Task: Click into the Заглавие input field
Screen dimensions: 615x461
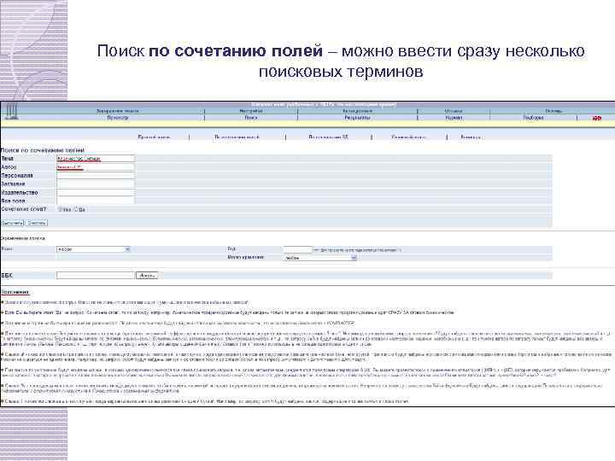Action: [x=96, y=184]
